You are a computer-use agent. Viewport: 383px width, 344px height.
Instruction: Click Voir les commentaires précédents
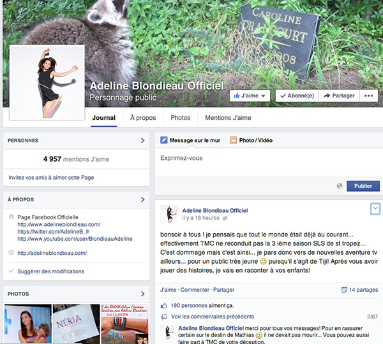pos(213,317)
